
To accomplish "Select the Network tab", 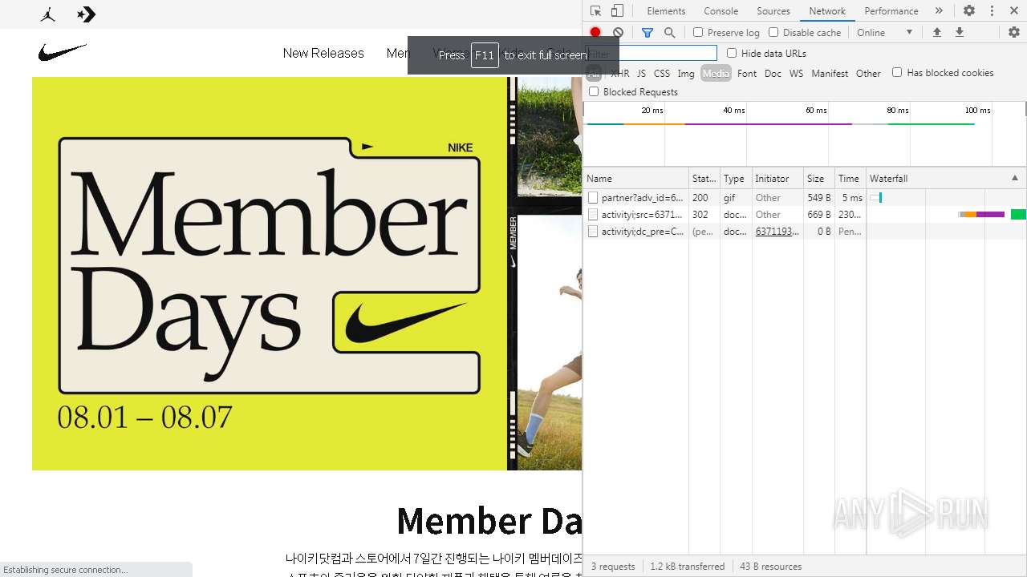I will point(827,10).
